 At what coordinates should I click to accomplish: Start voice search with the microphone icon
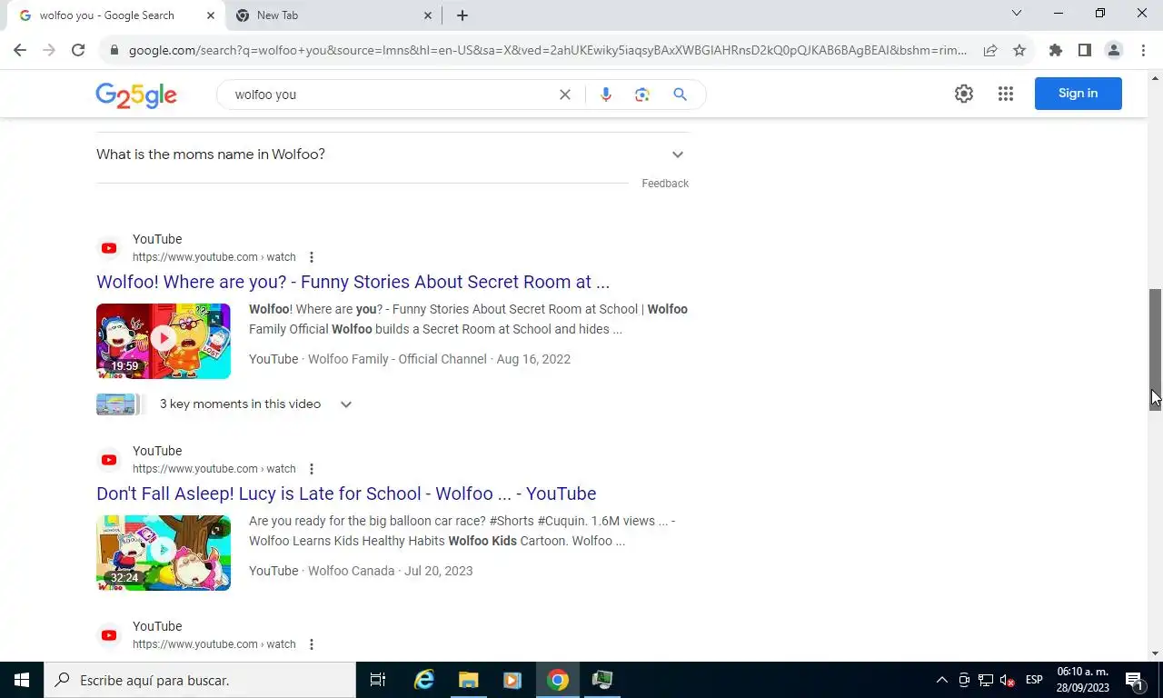pyautogui.click(x=606, y=95)
